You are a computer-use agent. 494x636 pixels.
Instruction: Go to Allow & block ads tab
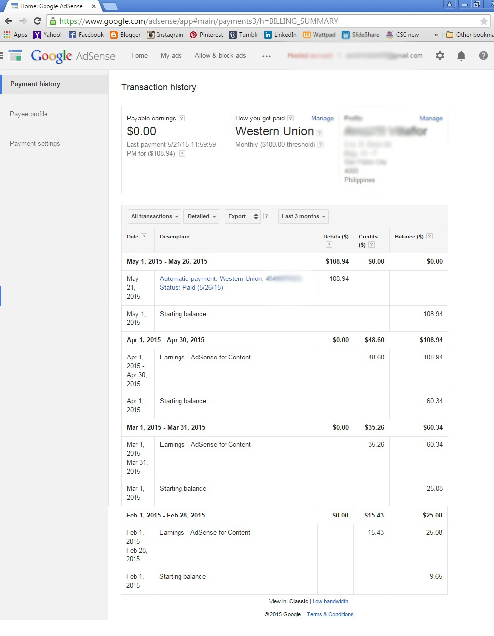(x=220, y=56)
